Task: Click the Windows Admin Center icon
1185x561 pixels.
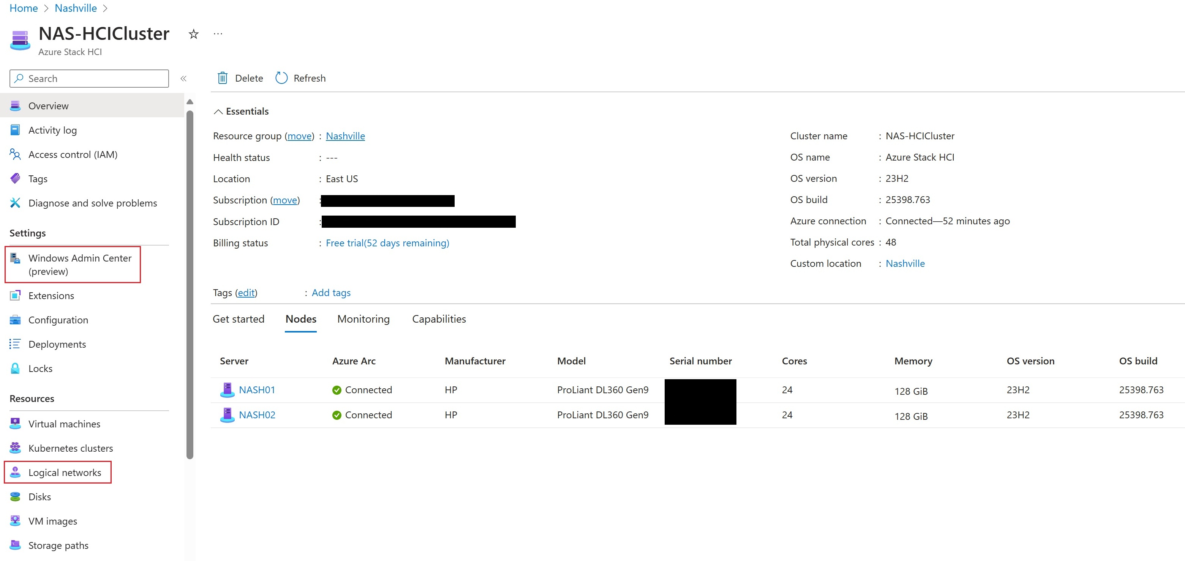Action: (x=15, y=258)
